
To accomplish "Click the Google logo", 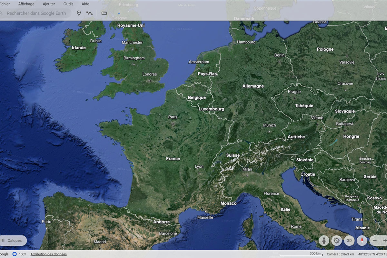I will coord(4,254).
